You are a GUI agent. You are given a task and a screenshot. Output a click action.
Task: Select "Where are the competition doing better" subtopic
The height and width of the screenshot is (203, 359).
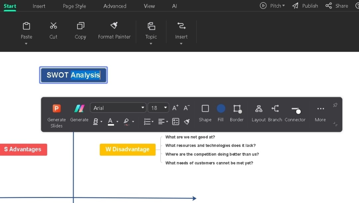(212, 154)
